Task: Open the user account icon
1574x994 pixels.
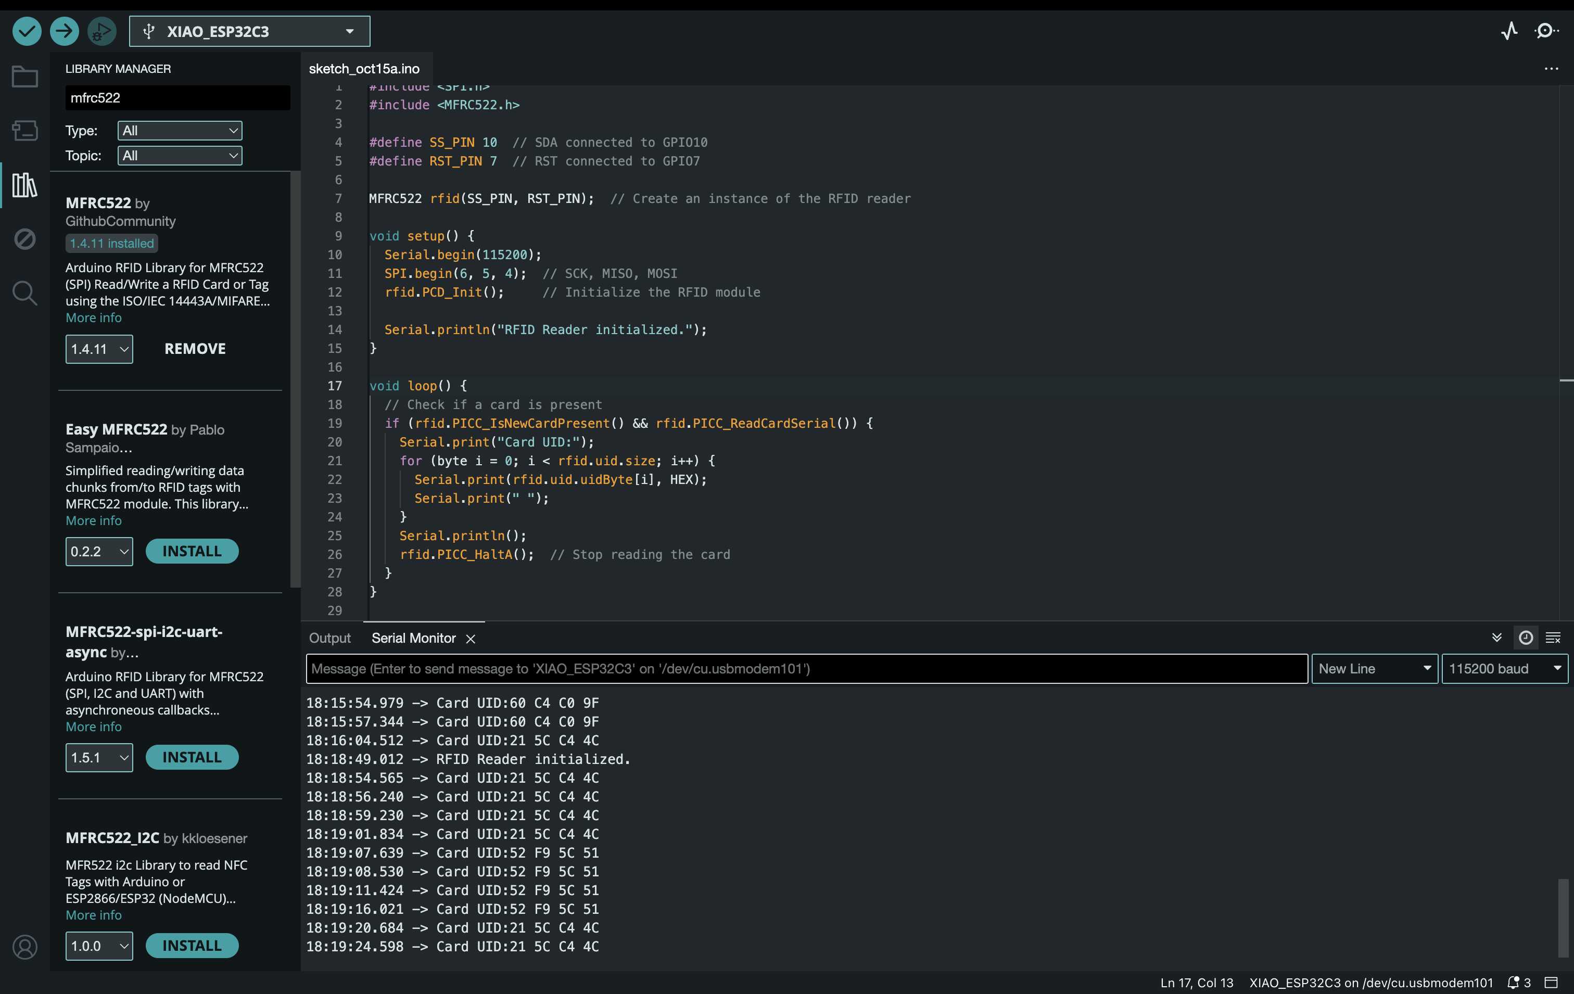Action: [25, 946]
